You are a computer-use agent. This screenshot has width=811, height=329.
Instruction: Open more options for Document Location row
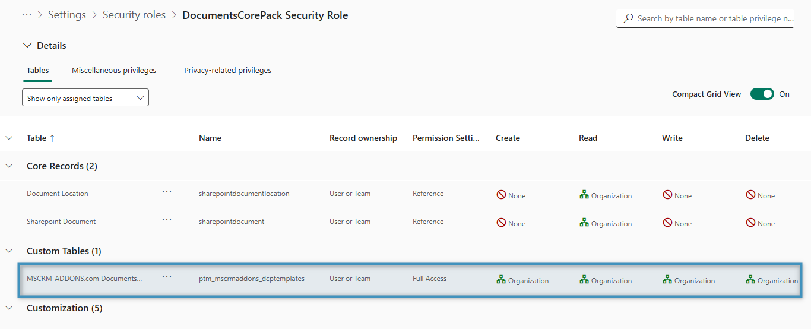[x=167, y=192]
